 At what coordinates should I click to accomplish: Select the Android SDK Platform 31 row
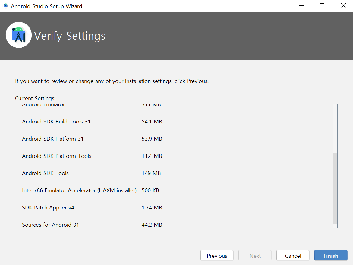point(92,139)
